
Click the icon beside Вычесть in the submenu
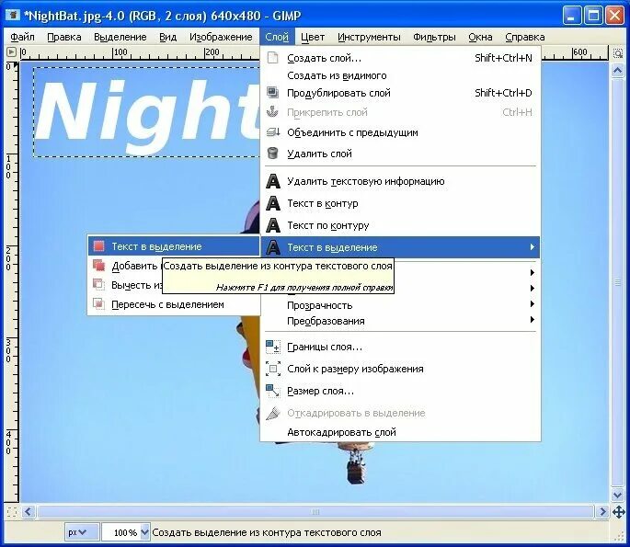(98, 285)
